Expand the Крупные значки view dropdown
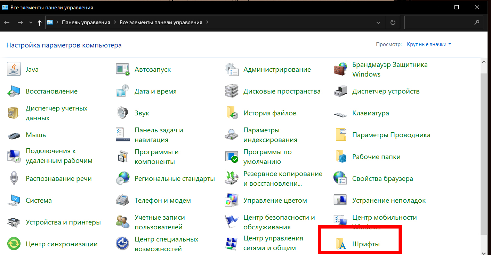Viewport: 491px width, 255px height. pos(429,44)
